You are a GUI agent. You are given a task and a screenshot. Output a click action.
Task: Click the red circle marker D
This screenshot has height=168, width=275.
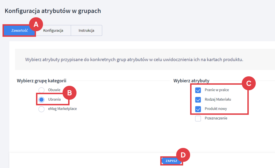183,155
